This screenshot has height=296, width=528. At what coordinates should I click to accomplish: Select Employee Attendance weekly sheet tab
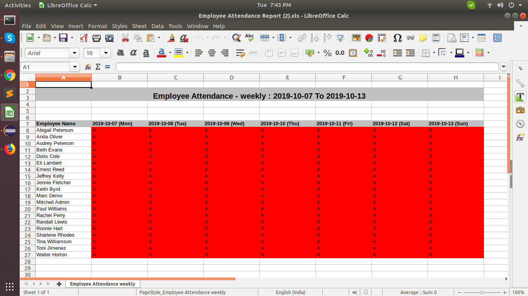point(102,284)
